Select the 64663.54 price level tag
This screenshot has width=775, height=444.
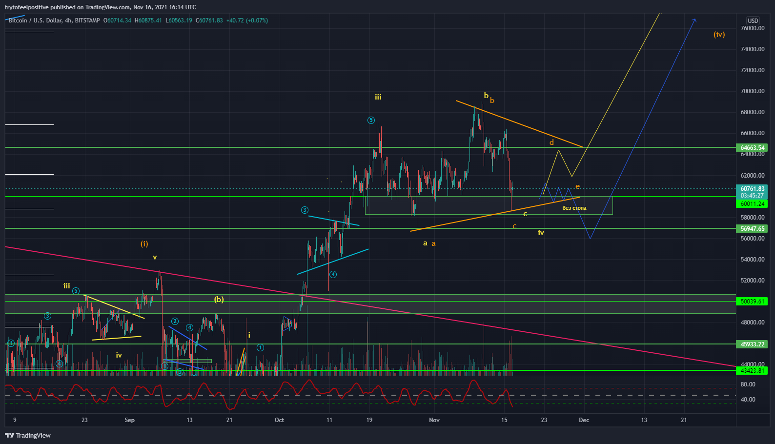point(752,148)
